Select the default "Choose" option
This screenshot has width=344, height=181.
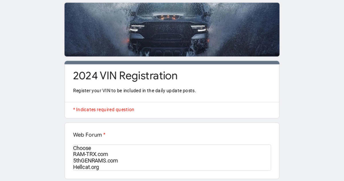(x=82, y=148)
